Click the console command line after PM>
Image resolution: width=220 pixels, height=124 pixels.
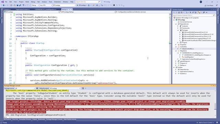coord(38,115)
